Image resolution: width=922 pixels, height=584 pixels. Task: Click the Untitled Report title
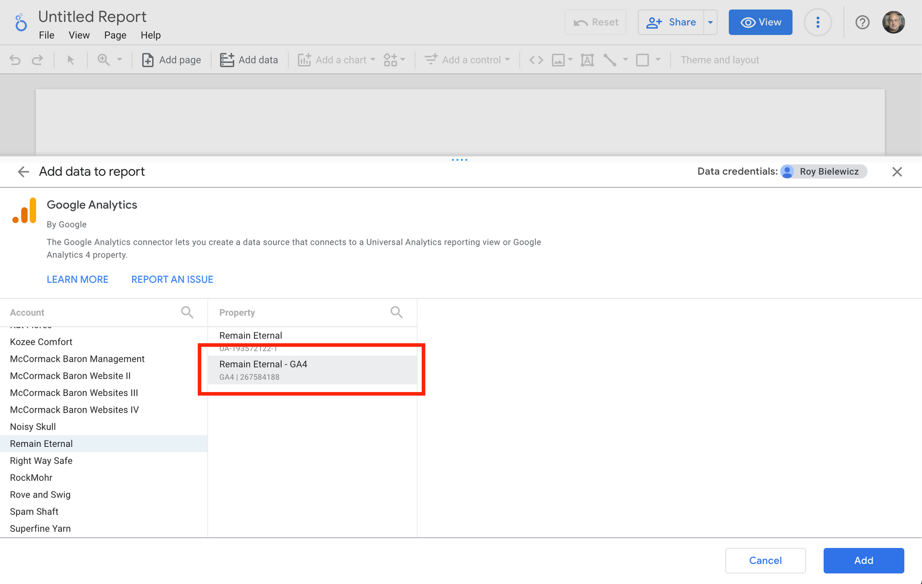tap(92, 17)
